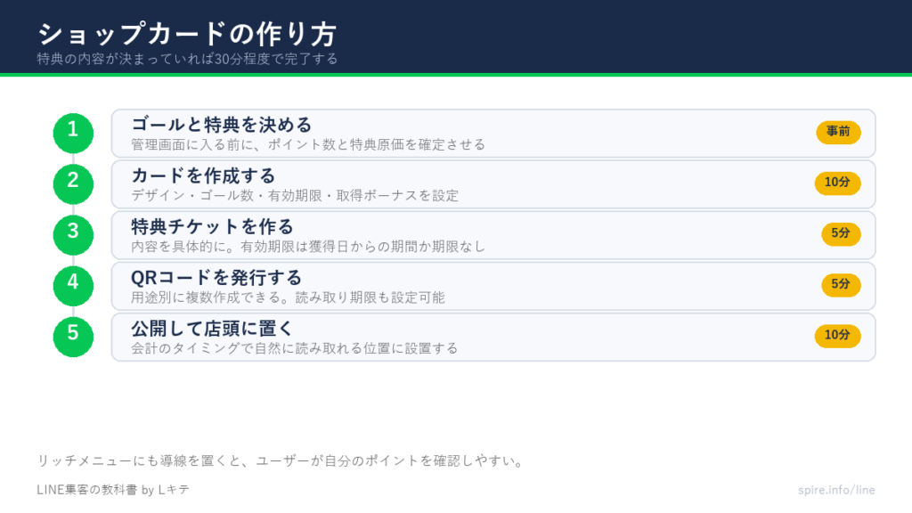Click the 10分 badge on 公開して店頭に置く row
This screenshot has height=513, width=912.
tap(837, 336)
